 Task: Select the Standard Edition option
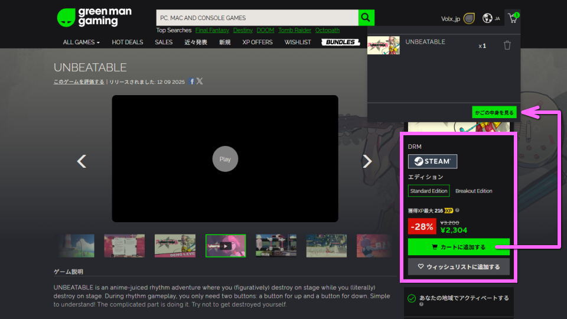pyautogui.click(x=429, y=191)
